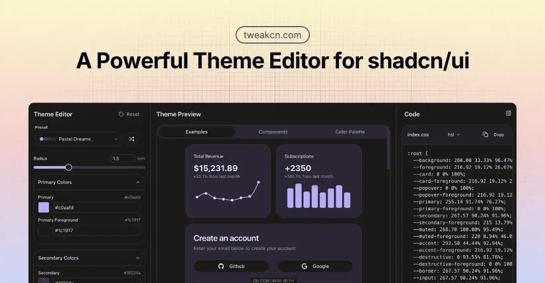Open the Secondary color swatch

tap(44, 280)
